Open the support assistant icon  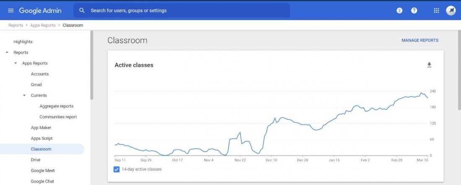[x=399, y=10]
